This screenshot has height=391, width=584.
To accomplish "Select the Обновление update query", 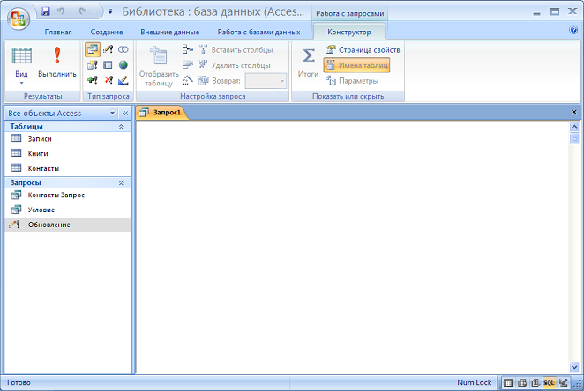I will [68, 225].
